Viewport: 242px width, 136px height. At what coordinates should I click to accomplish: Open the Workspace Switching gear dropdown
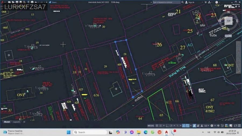pos(212,126)
